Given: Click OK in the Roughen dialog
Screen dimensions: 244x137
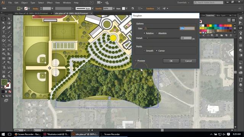Looking at the screenshot, I should (171, 61).
